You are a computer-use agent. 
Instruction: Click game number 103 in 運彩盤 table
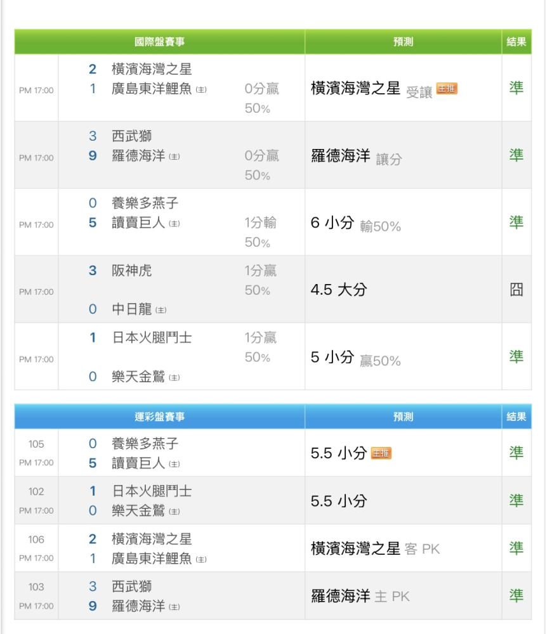[x=36, y=588]
